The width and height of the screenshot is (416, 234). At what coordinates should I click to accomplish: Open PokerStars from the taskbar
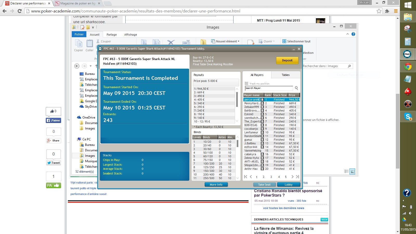click(x=408, y=91)
